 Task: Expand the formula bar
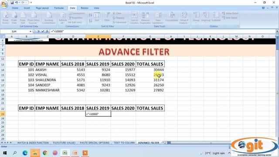point(277,31)
